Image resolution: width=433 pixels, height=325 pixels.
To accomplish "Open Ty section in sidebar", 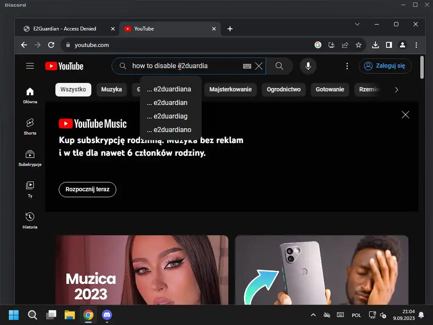I will coord(30,189).
